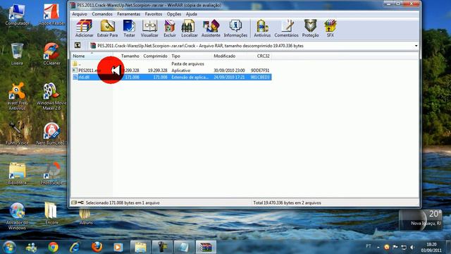Launch Firefox from taskbar
451x254 pixels.
click(x=97, y=247)
